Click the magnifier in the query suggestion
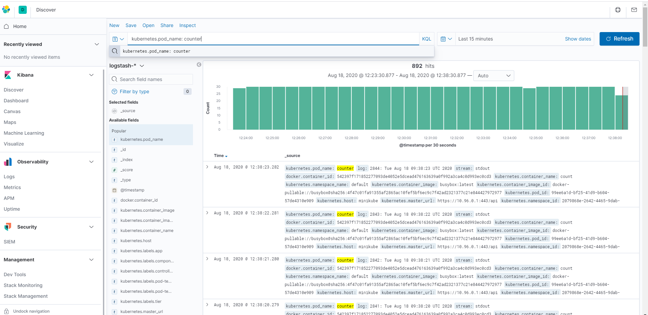 click(115, 51)
